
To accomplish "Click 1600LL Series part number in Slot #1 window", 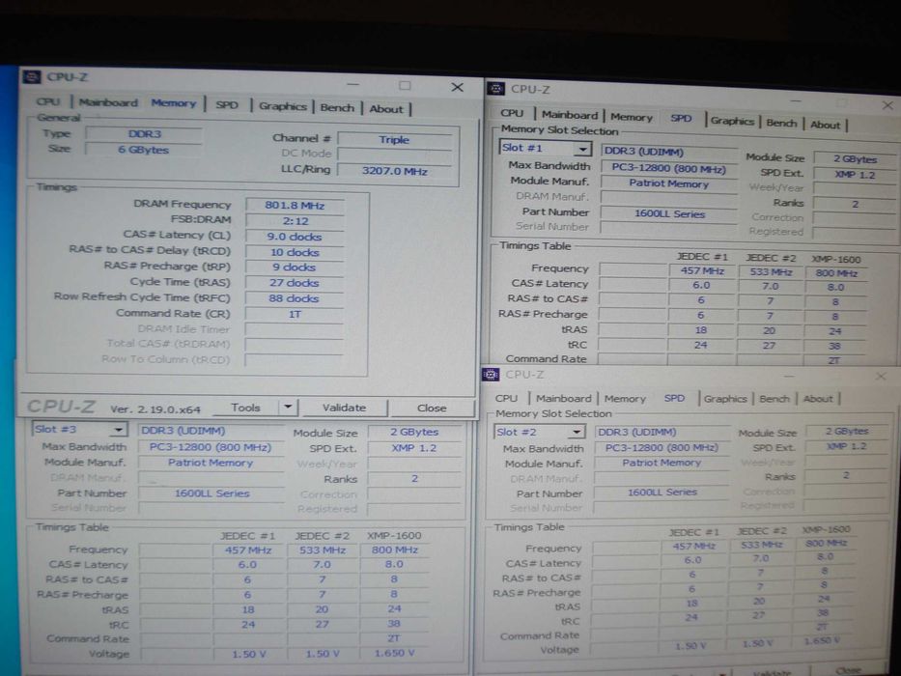I will [669, 213].
